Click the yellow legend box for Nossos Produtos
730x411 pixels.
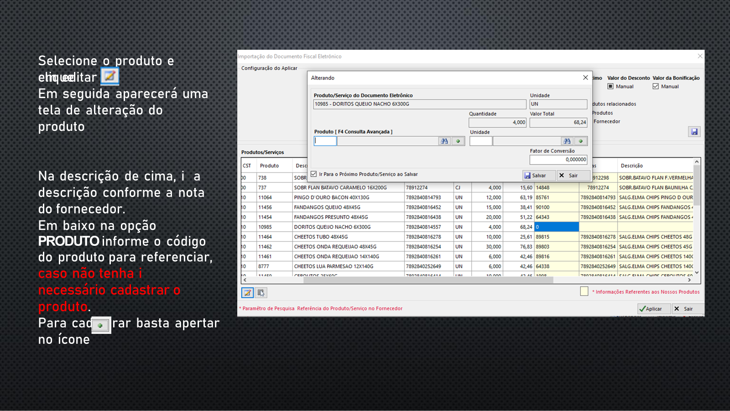(x=584, y=291)
